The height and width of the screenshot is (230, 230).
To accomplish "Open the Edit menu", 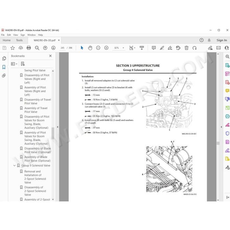I will 9,35.
